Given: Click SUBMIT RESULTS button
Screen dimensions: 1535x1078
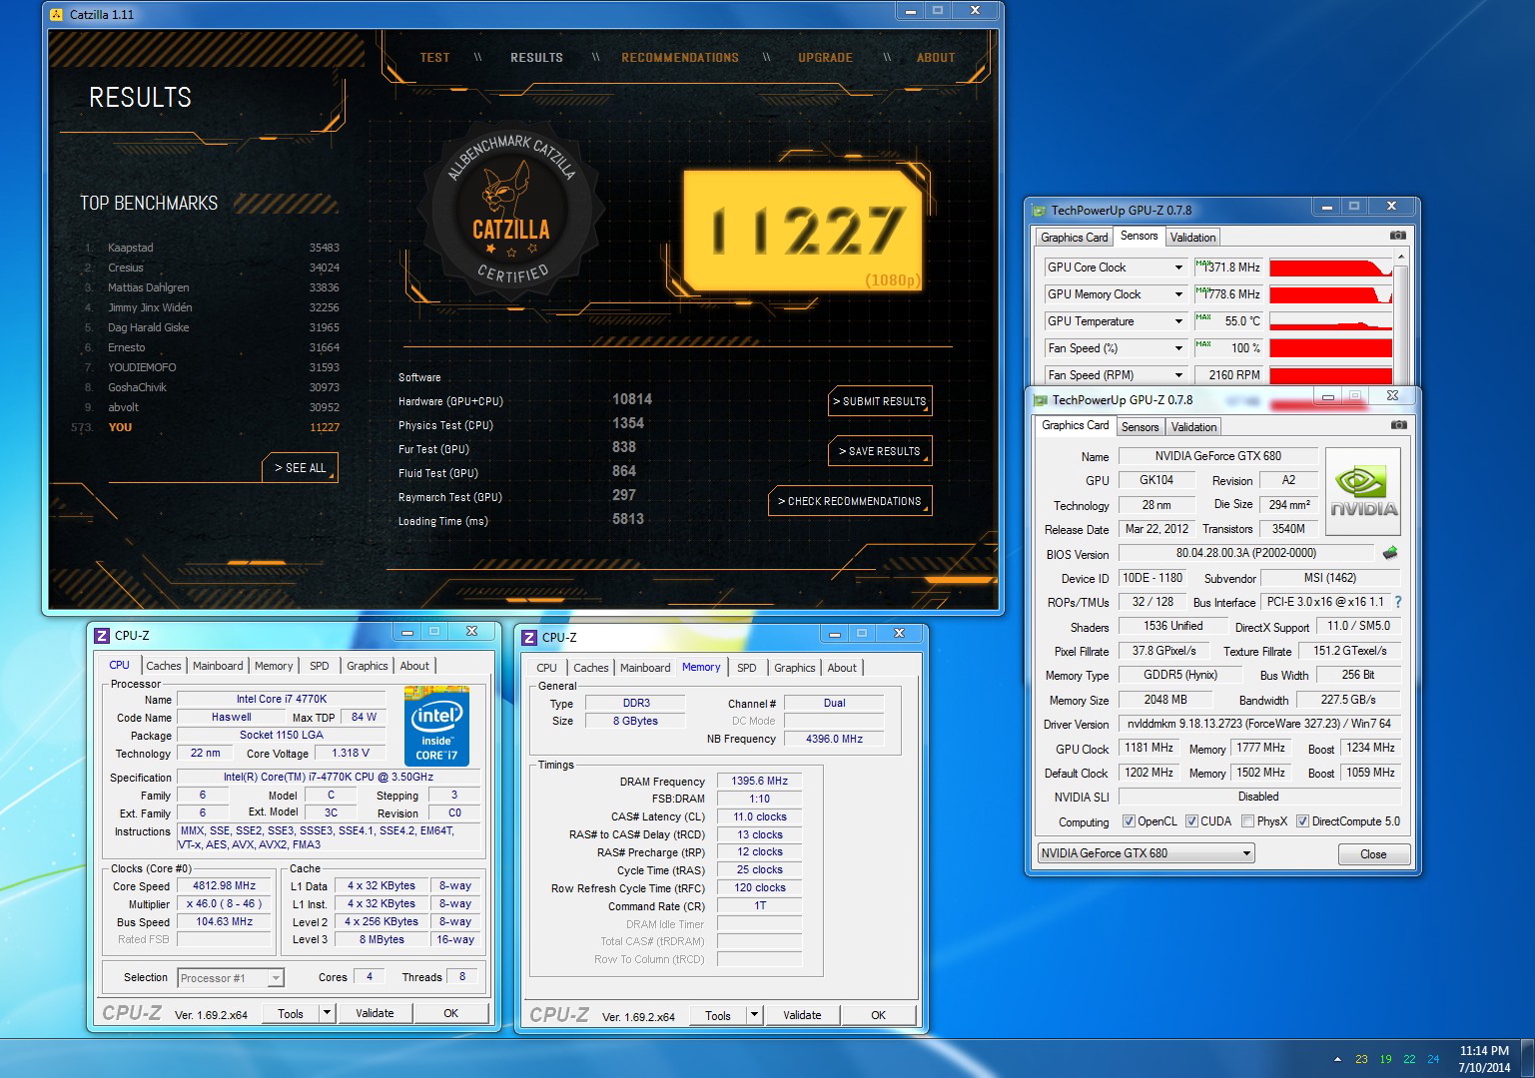Looking at the screenshot, I should [880, 401].
